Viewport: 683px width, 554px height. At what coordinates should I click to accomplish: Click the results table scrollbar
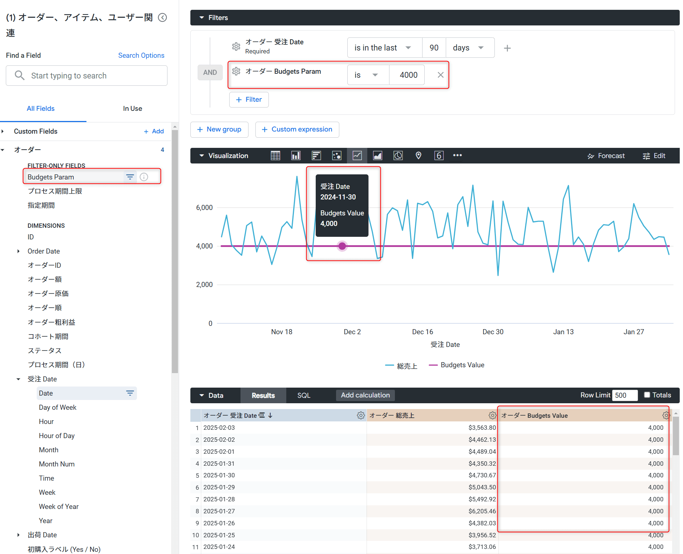pyautogui.click(x=676, y=436)
